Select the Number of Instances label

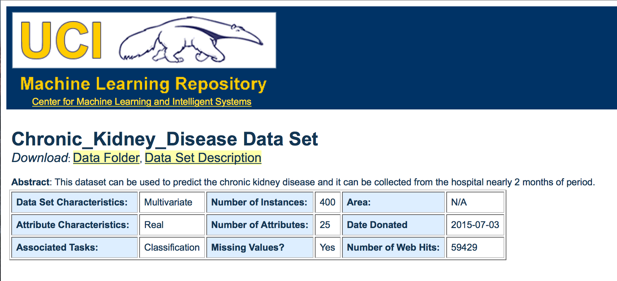pyautogui.click(x=259, y=202)
